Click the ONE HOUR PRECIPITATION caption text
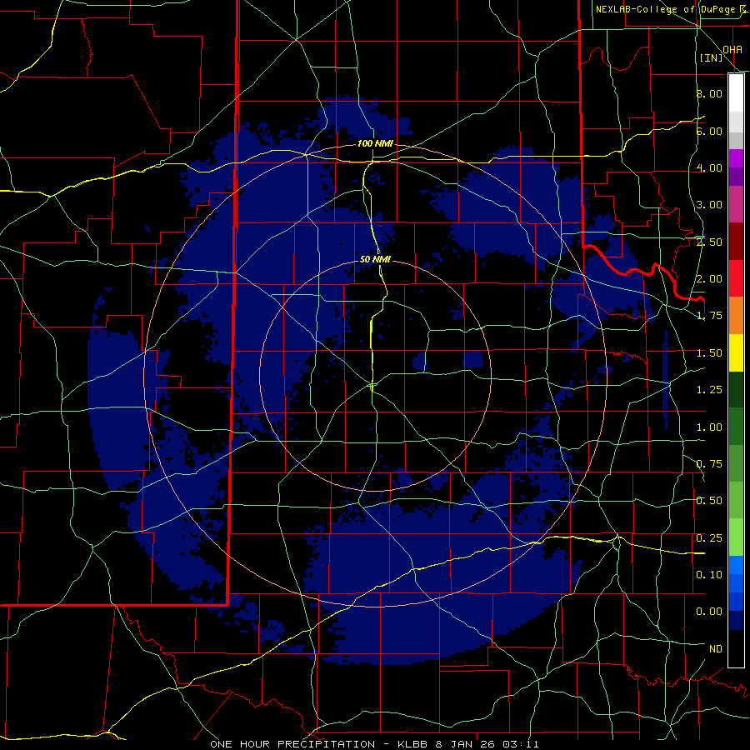 point(292,744)
